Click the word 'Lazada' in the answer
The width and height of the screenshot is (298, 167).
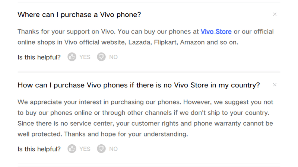(x=139, y=42)
